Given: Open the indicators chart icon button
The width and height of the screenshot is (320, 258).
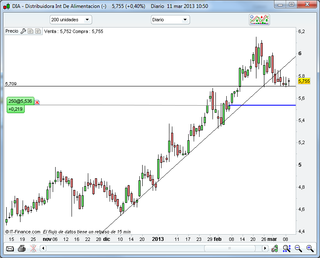Looking at the screenshot, I should tap(259, 20).
